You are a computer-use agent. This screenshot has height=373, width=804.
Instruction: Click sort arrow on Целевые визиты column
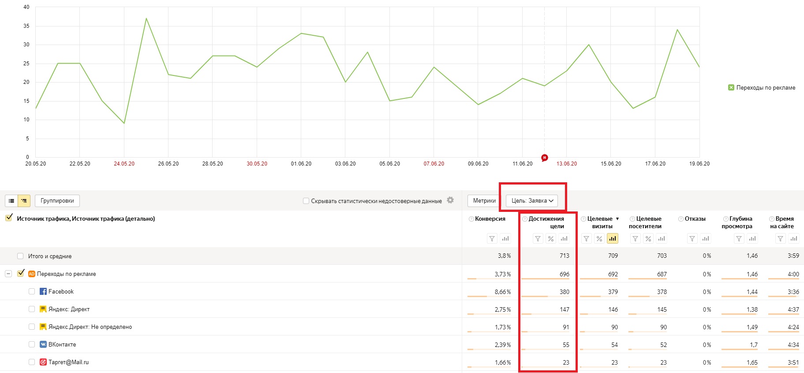pyautogui.click(x=617, y=219)
